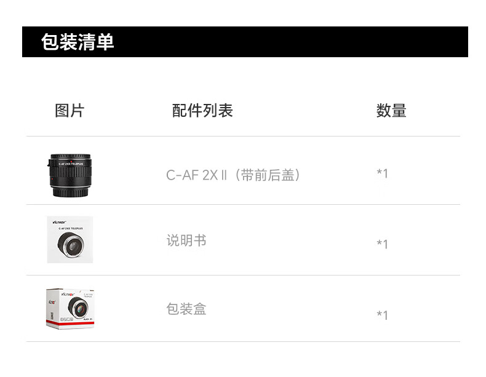Click the red dot on the teleconverter
Viewport: 486px width, 377px height.
[x=71, y=162]
